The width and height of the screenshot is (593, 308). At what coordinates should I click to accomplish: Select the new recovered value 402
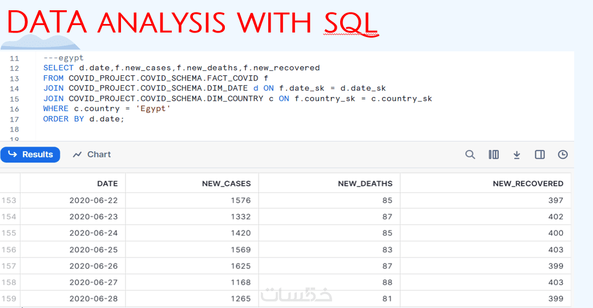tap(556, 217)
